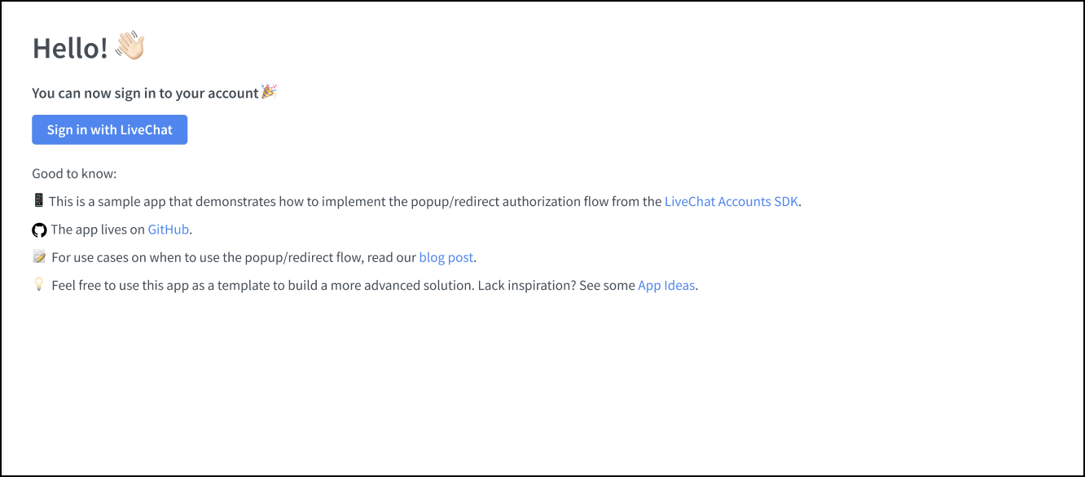Click the popup/redirect authorization flow sentence
Viewport: 1085px width, 477px height.
[x=350, y=201]
